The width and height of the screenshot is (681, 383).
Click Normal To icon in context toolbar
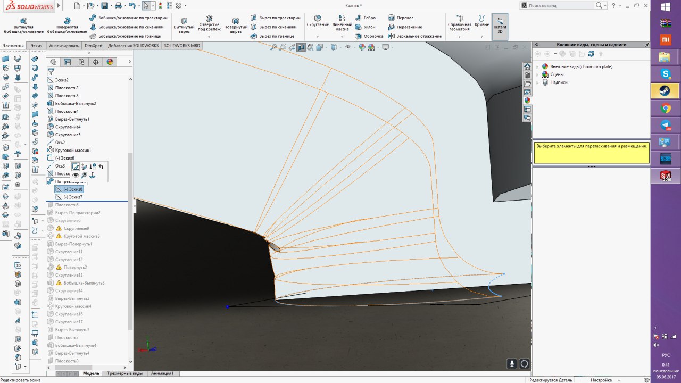point(93,175)
